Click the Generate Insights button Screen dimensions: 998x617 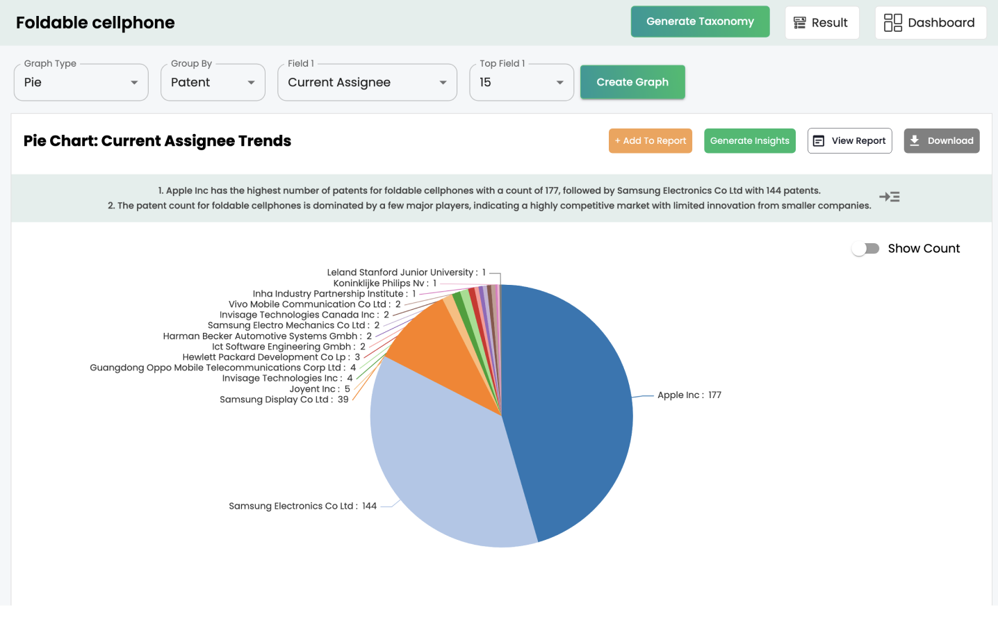click(750, 141)
